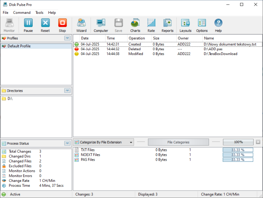Close the categories pane with X button

(258, 142)
